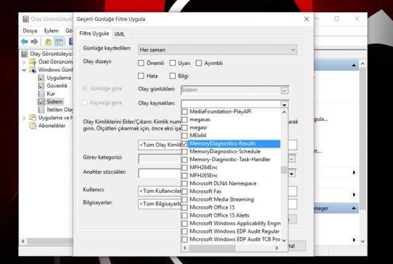Check the MFH264Enc source checkbox
The width and height of the screenshot is (393, 264).
pos(185,167)
